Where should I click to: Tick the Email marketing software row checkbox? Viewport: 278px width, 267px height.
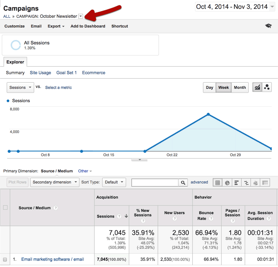click(5, 259)
